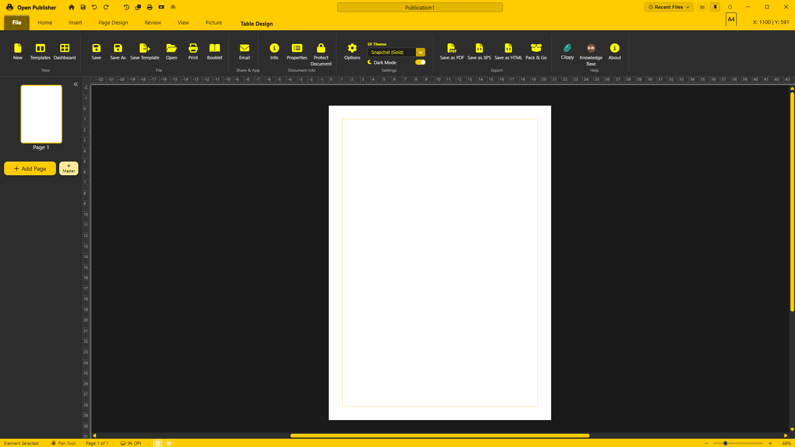The image size is (795, 447).
Task: Click the zoom-in plus button
Action: point(770,443)
